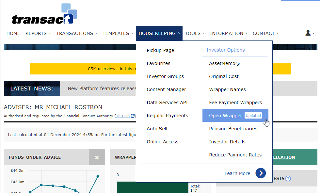This screenshot has width=321, height=193.
Task: Open the user account profile icon
Action: (308, 33)
